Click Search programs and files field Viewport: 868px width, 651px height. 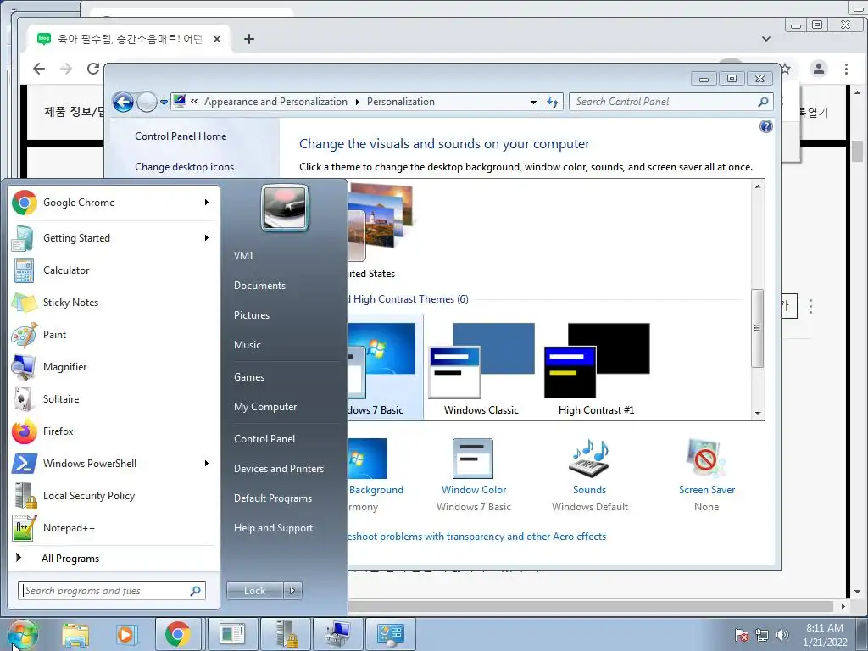[111, 591]
